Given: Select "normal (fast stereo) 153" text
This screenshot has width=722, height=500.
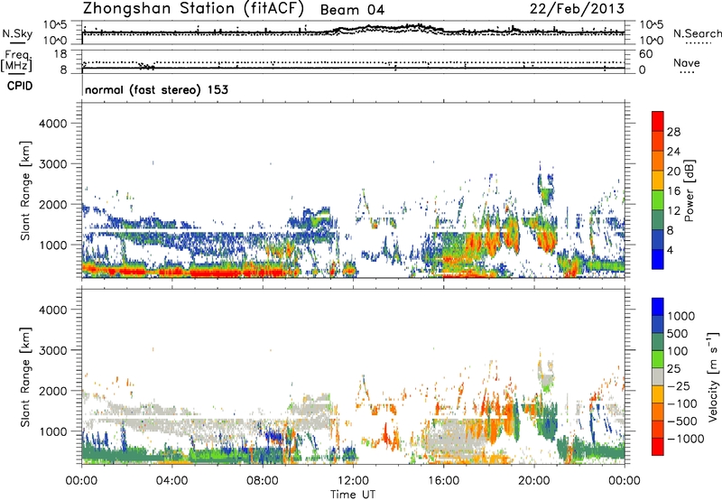Looking at the screenshot, I should (156, 89).
